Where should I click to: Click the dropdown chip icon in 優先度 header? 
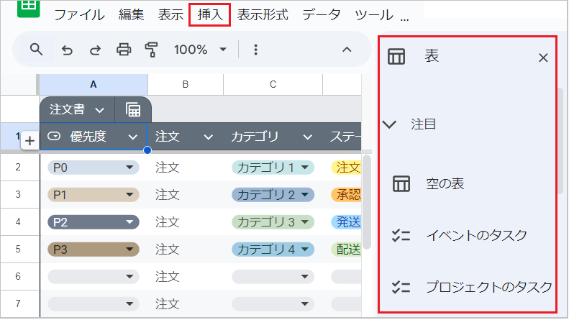pos(54,136)
